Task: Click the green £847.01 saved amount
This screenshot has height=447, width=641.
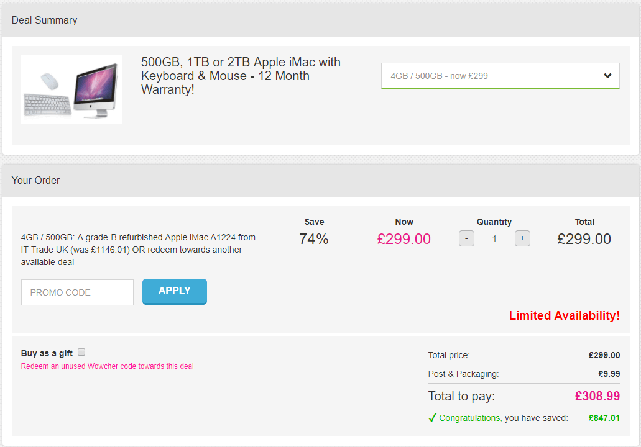Action: click(x=604, y=418)
